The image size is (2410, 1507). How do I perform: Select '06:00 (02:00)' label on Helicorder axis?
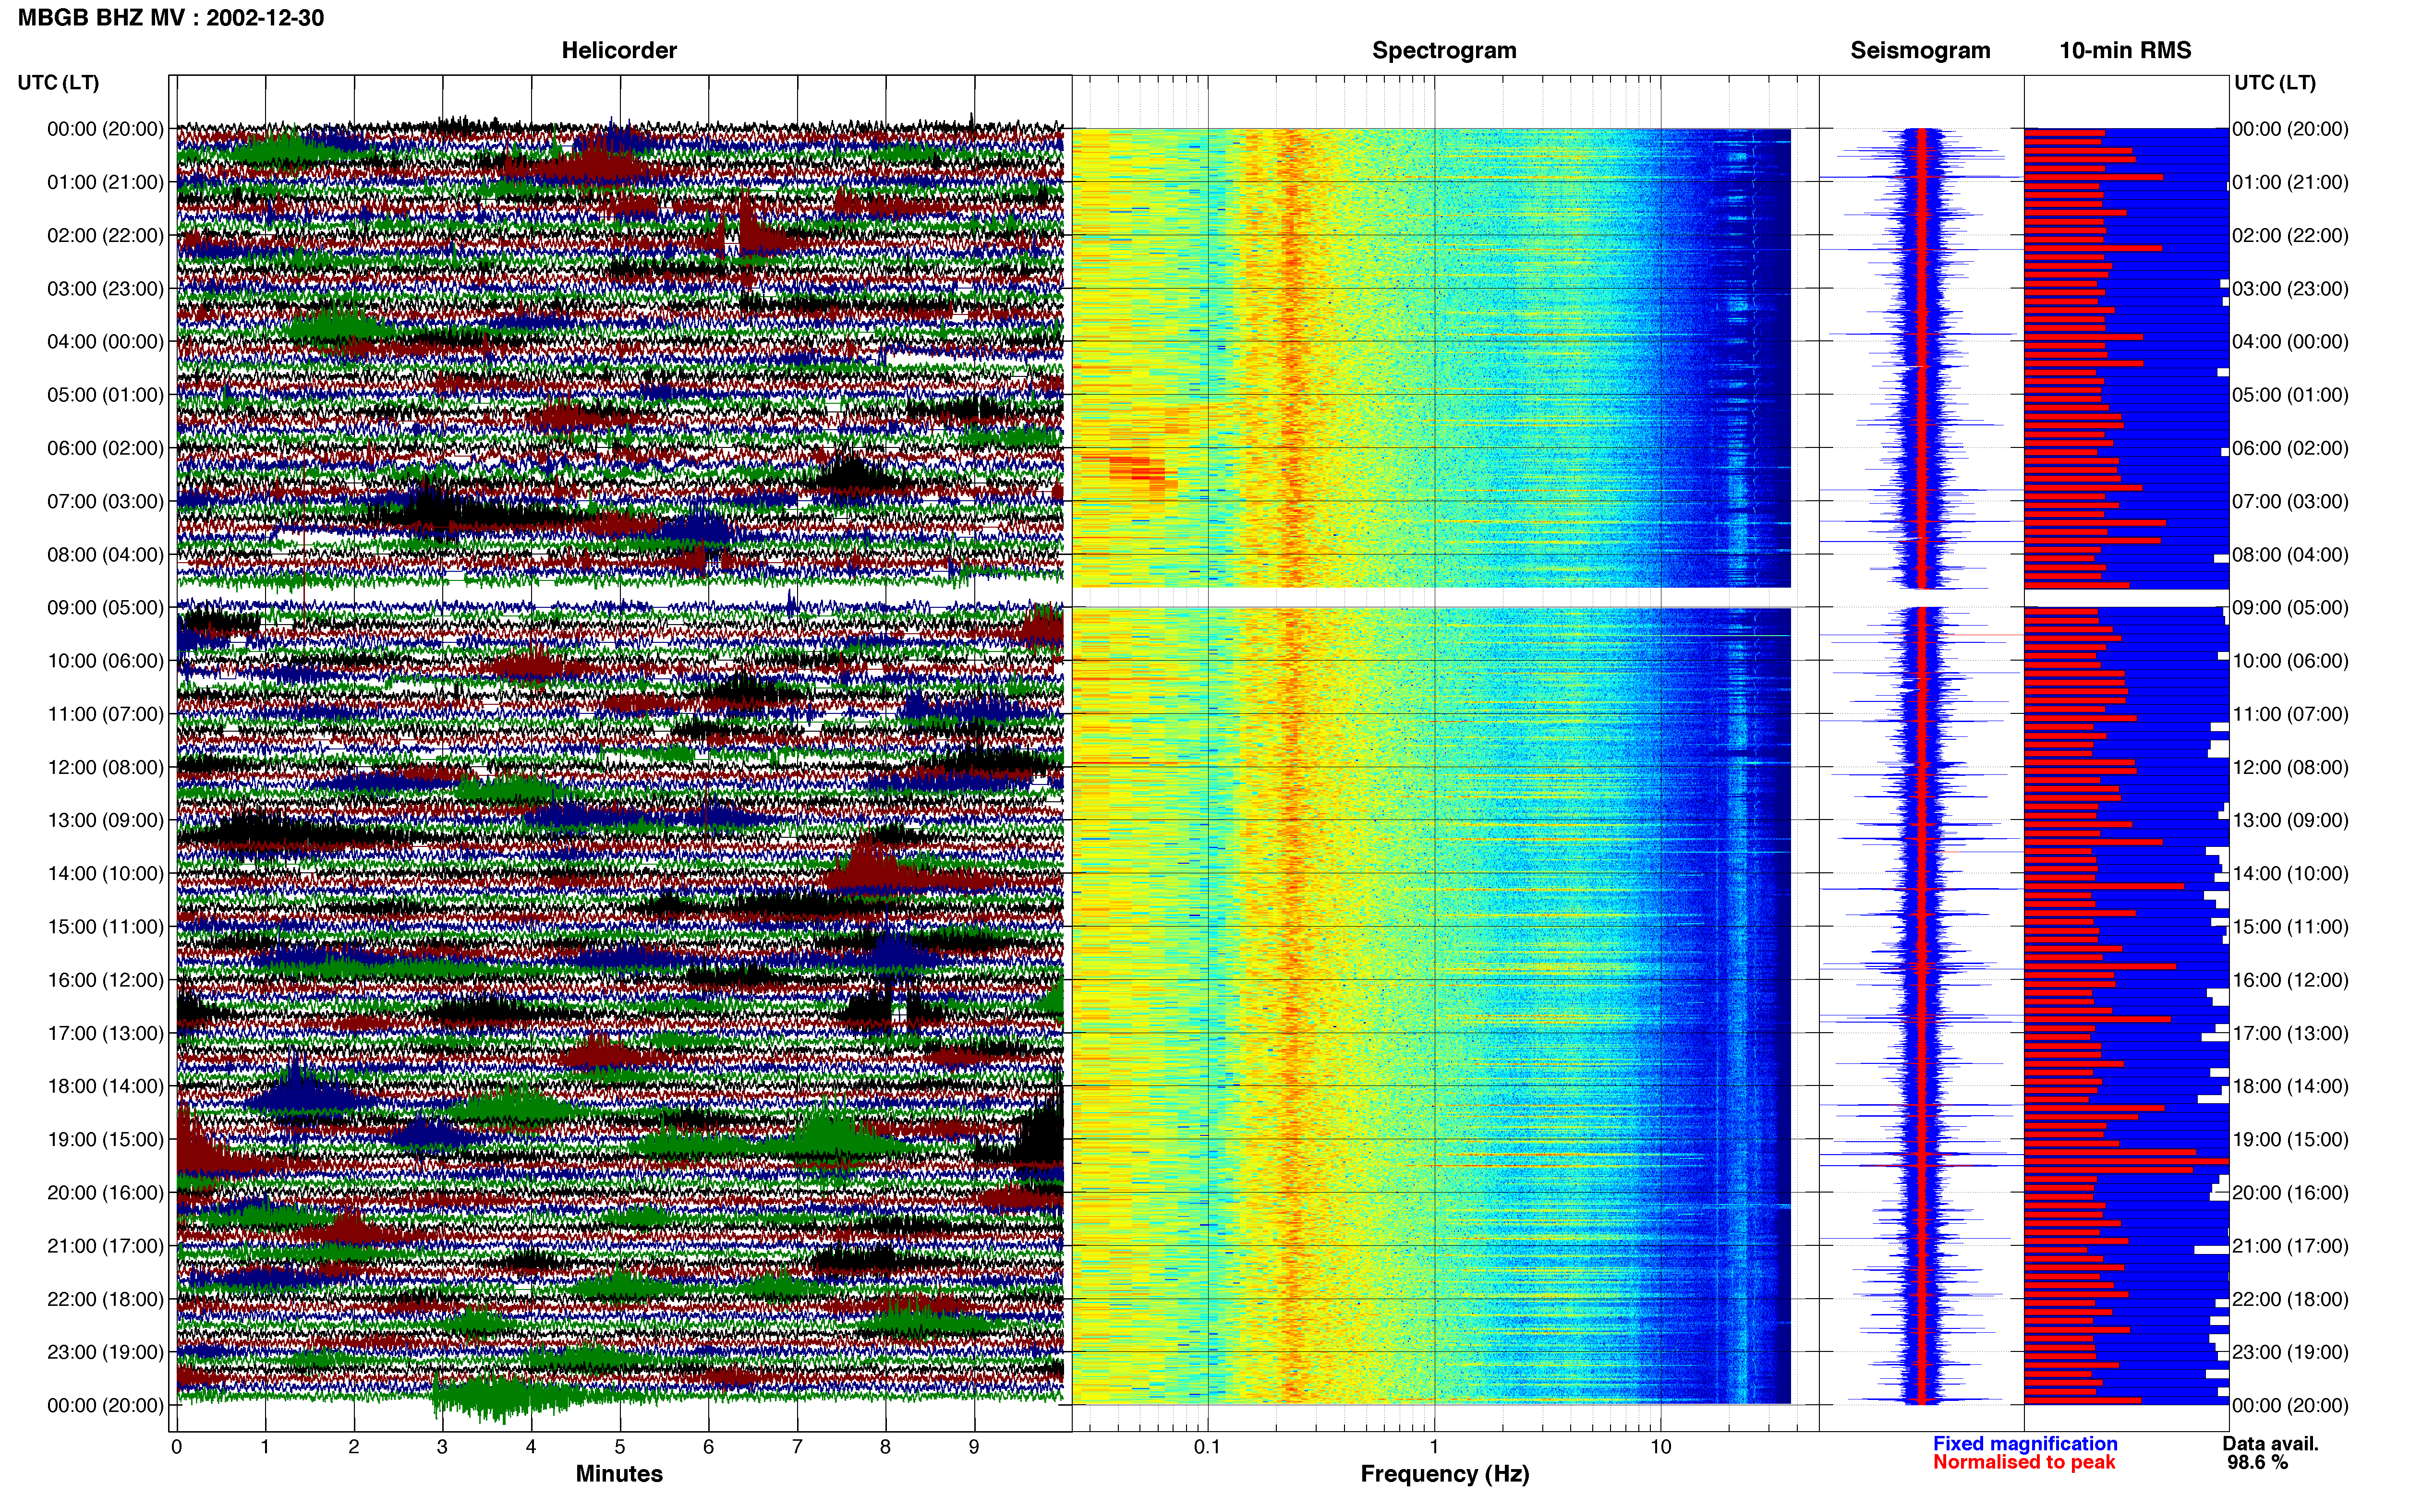point(106,448)
